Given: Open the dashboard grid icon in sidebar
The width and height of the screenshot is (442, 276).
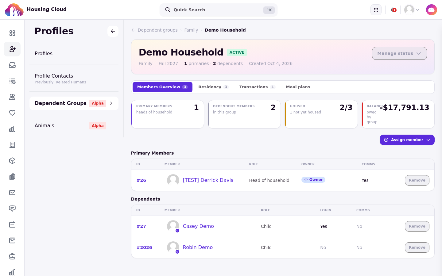Looking at the screenshot, I should pyautogui.click(x=12, y=33).
